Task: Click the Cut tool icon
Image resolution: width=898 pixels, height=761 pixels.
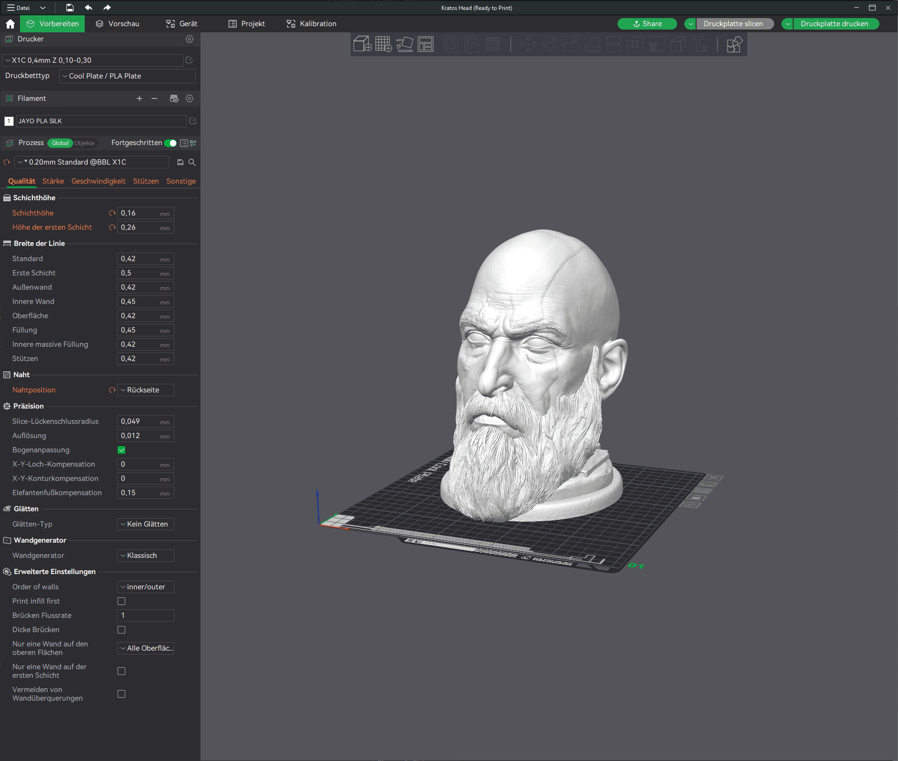Action: (613, 44)
